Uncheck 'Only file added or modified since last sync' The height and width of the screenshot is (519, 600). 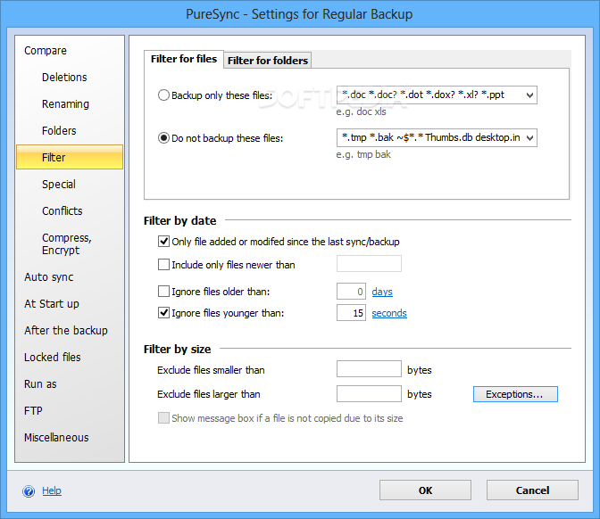pyautogui.click(x=163, y=241)
